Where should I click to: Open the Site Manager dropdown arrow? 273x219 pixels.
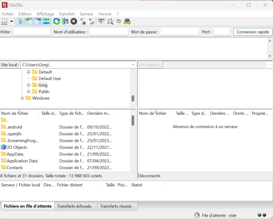point(11,22)
